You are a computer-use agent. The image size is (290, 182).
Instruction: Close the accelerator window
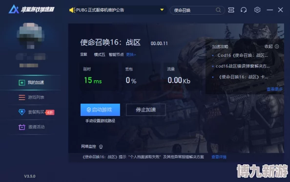point(280,10)
